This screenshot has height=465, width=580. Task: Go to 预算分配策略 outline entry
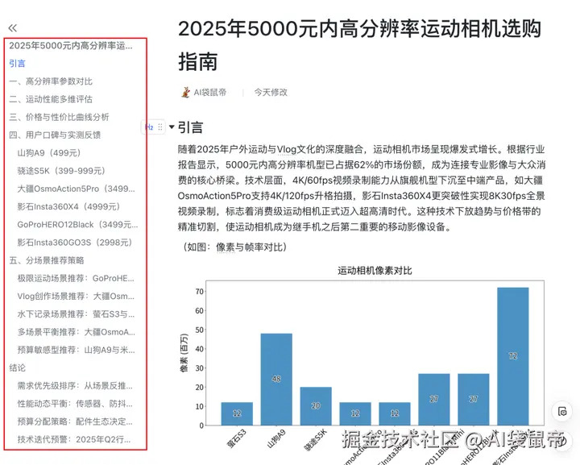(75, 421)
